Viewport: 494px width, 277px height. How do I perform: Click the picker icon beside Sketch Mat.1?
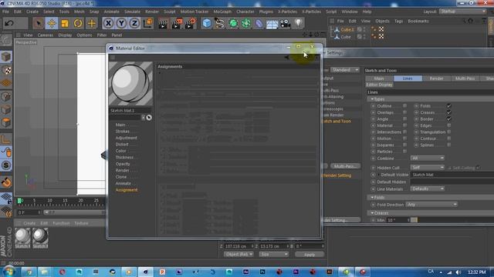(x=149, y=118)
